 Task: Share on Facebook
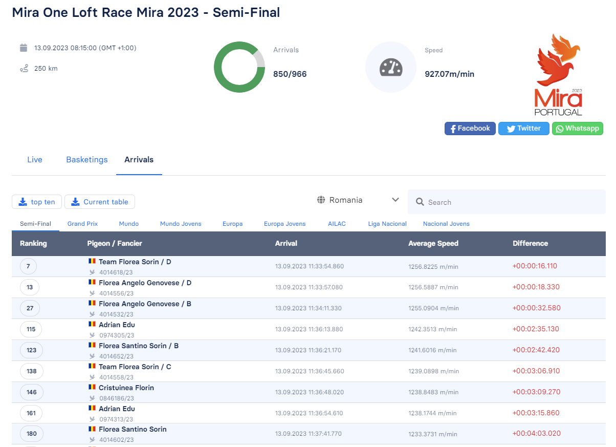click(470, 129)
